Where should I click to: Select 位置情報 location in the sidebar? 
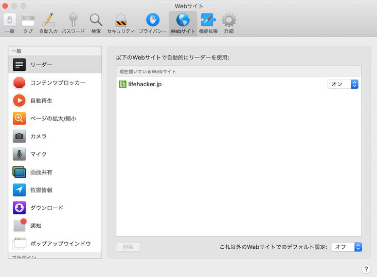click(55, 190)
